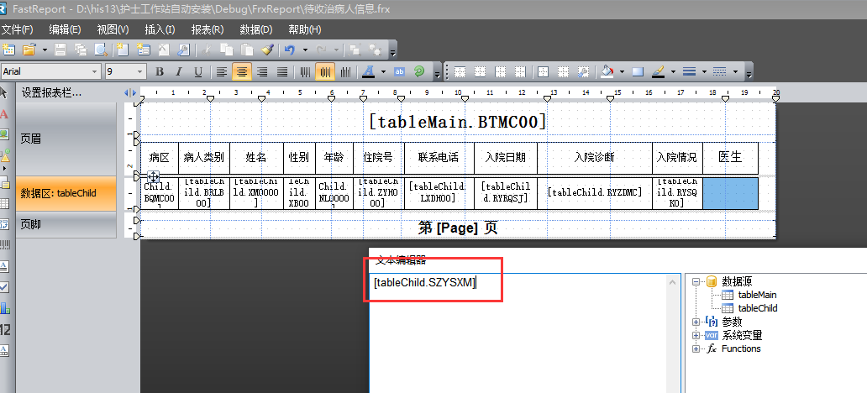This screenshot has height=393, width=867.
Task: Click the Save All icon
Action: point(81,50)
